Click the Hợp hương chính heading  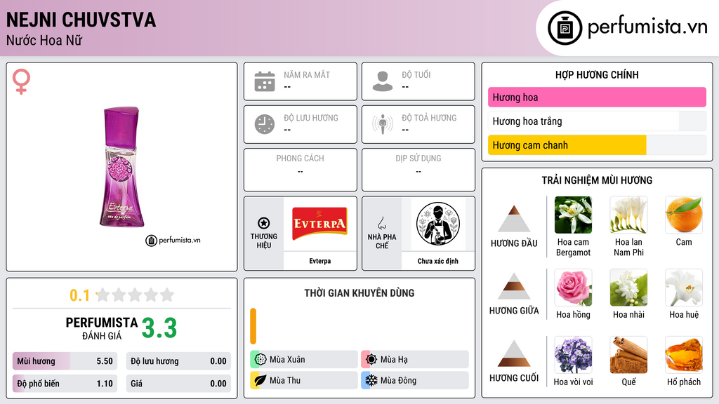click(597, 74)
